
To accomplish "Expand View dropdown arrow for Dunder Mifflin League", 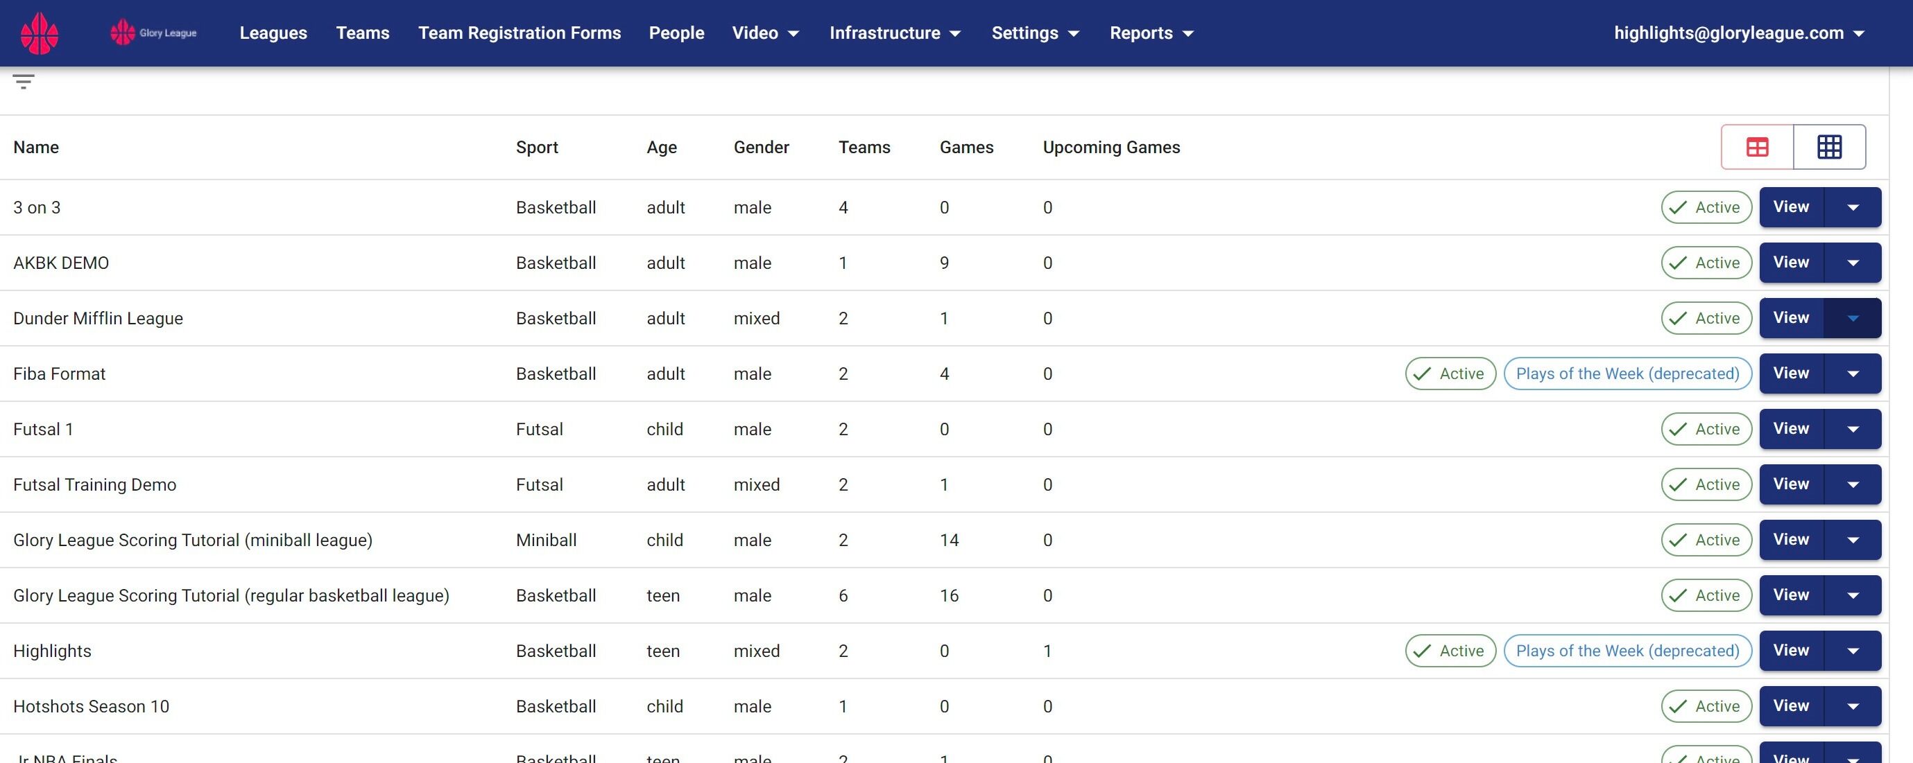I will point(1853,318).
